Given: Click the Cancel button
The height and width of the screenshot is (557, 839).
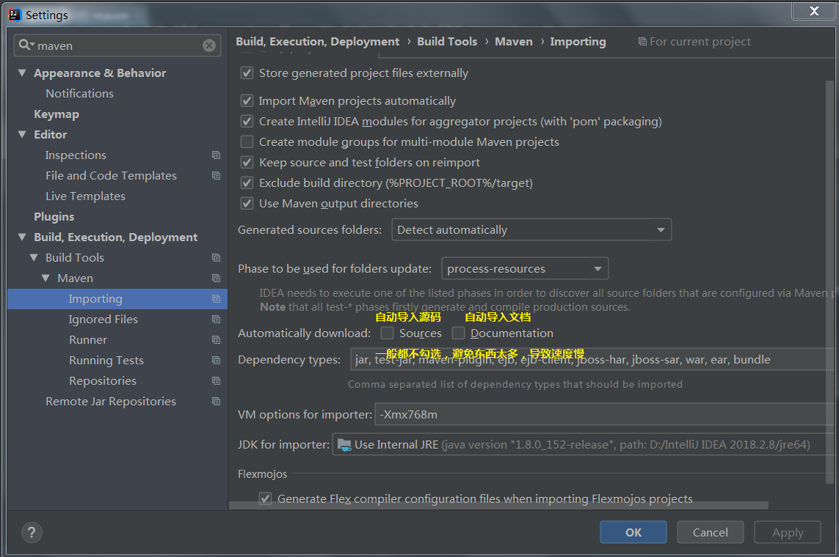Looking at the screenshot, I should tap(710, 532).
